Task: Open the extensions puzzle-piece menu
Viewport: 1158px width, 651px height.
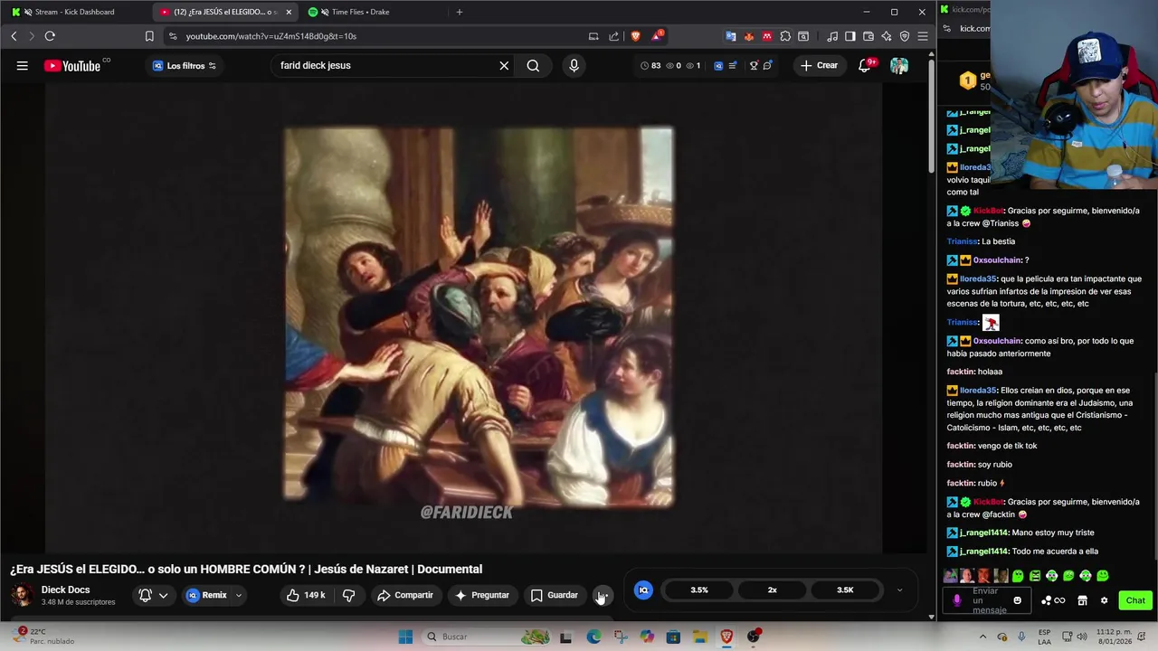Action: point(785,36)
